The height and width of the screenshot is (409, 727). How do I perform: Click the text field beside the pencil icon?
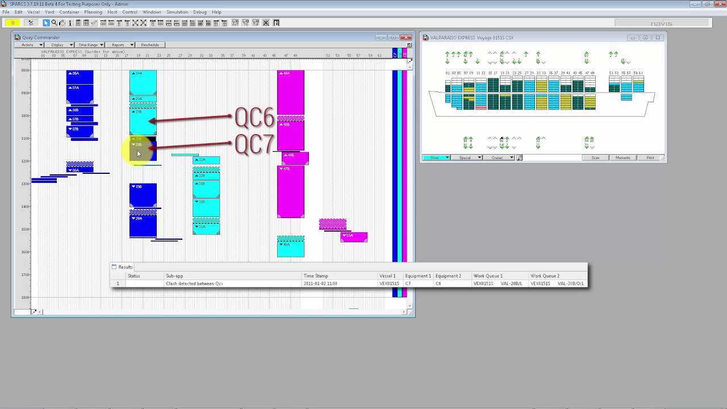(x=552, y=157)
